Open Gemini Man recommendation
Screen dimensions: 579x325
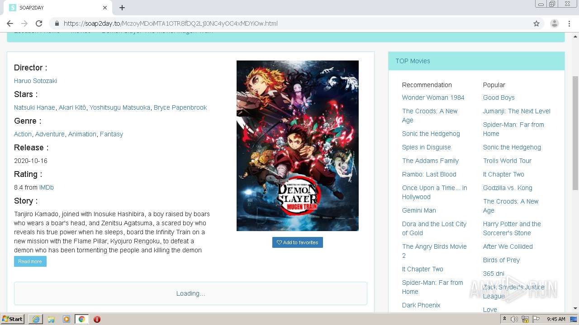[x=419, y=210]
